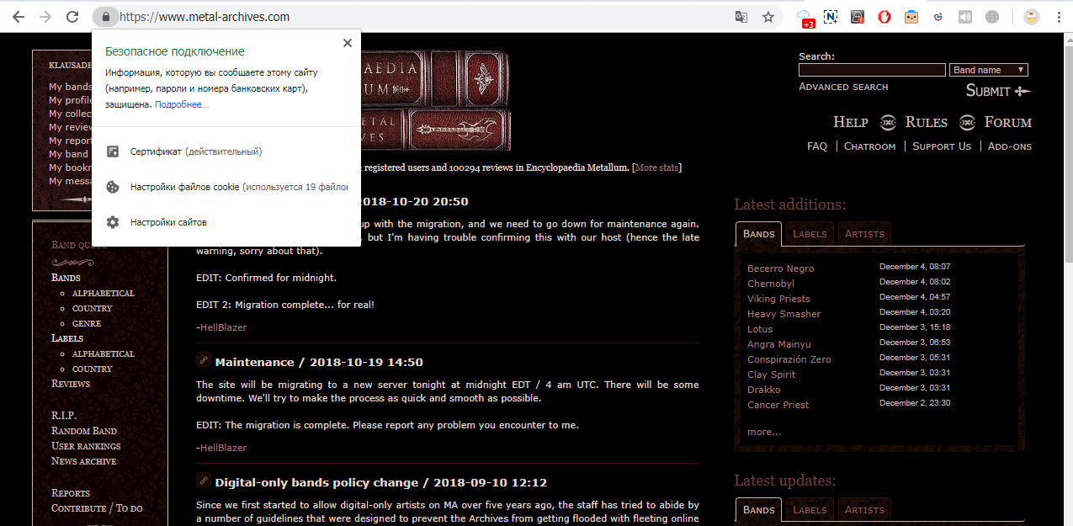Select Bands tab under Latest updates

tap(758, 510)
